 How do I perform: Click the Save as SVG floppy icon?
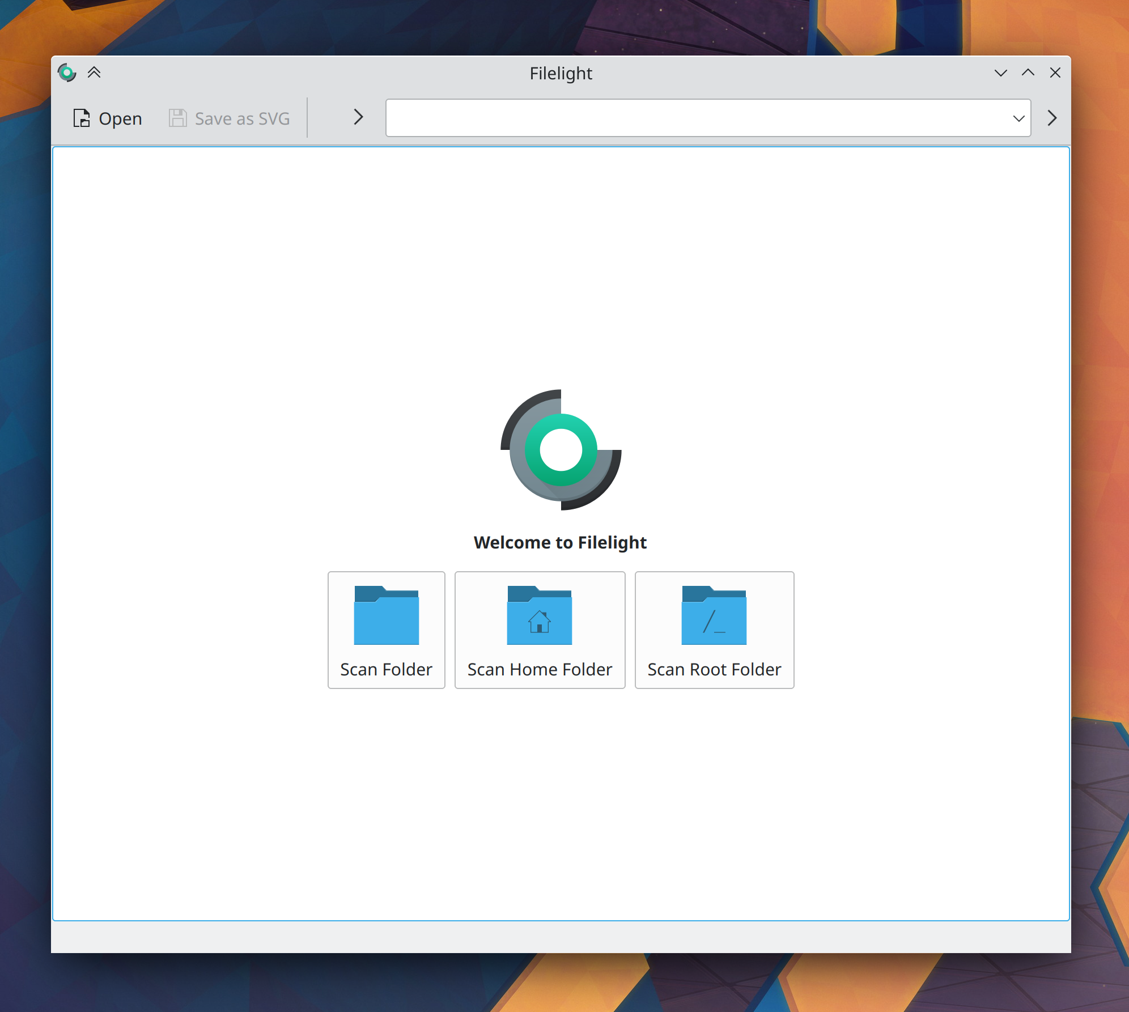[177, 118]
